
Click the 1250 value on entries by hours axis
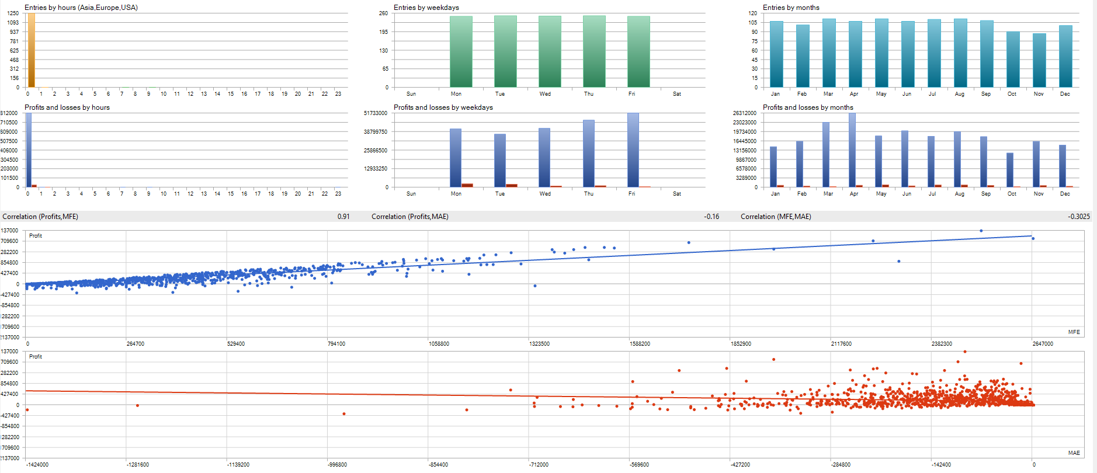(x=13, y=13)
